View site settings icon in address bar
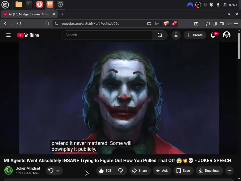The image size is (241, 181). click(x=56, y=24)
